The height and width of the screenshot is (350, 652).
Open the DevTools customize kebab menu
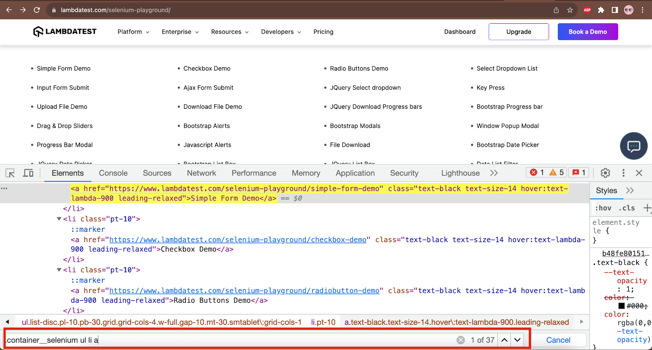[623, 173]
